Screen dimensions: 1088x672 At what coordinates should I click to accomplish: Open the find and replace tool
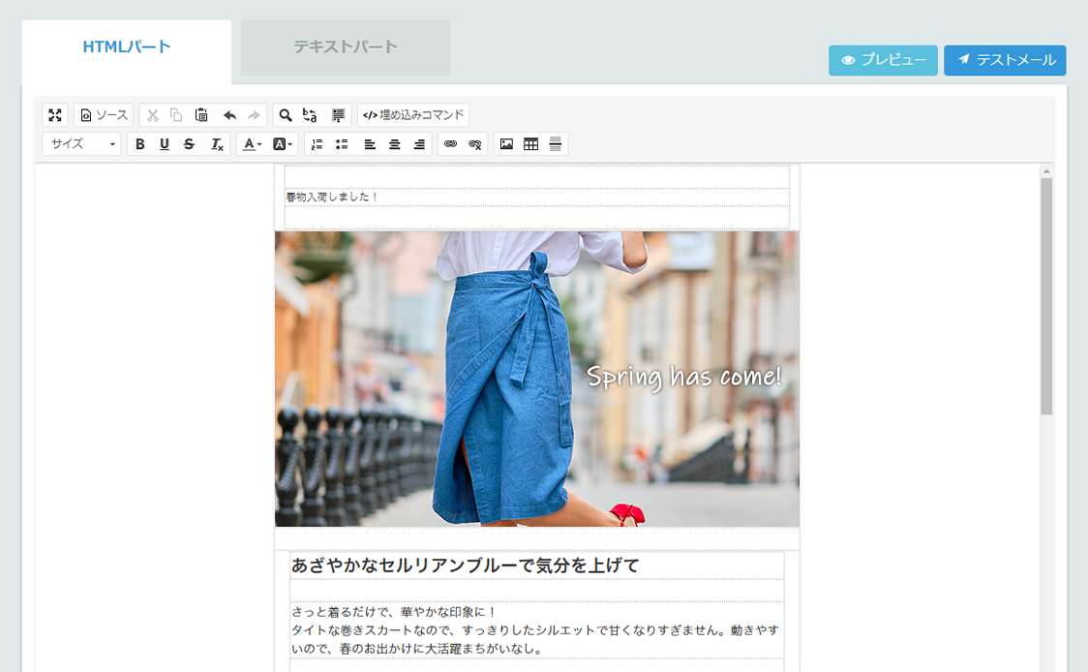coord(310,115)
